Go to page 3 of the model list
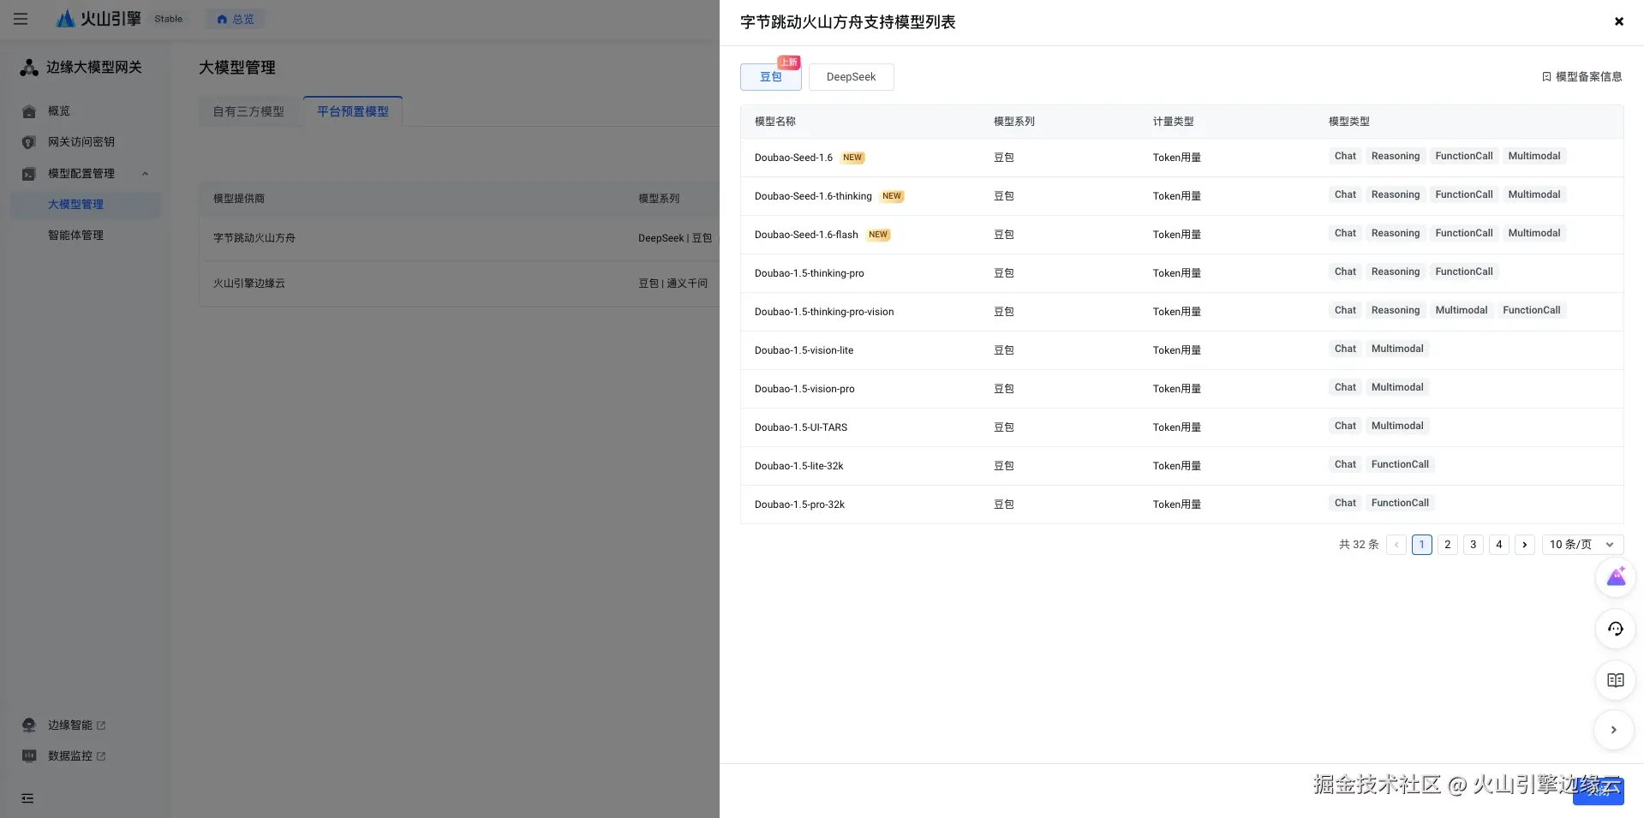The image size is (1644, 818). point(1474,545)
